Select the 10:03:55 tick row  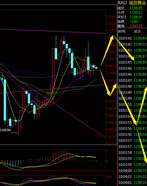click(x=132, y=123)
